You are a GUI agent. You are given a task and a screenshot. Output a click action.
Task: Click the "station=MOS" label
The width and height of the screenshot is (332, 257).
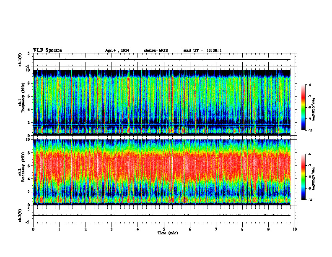click(x=156, y=50)
